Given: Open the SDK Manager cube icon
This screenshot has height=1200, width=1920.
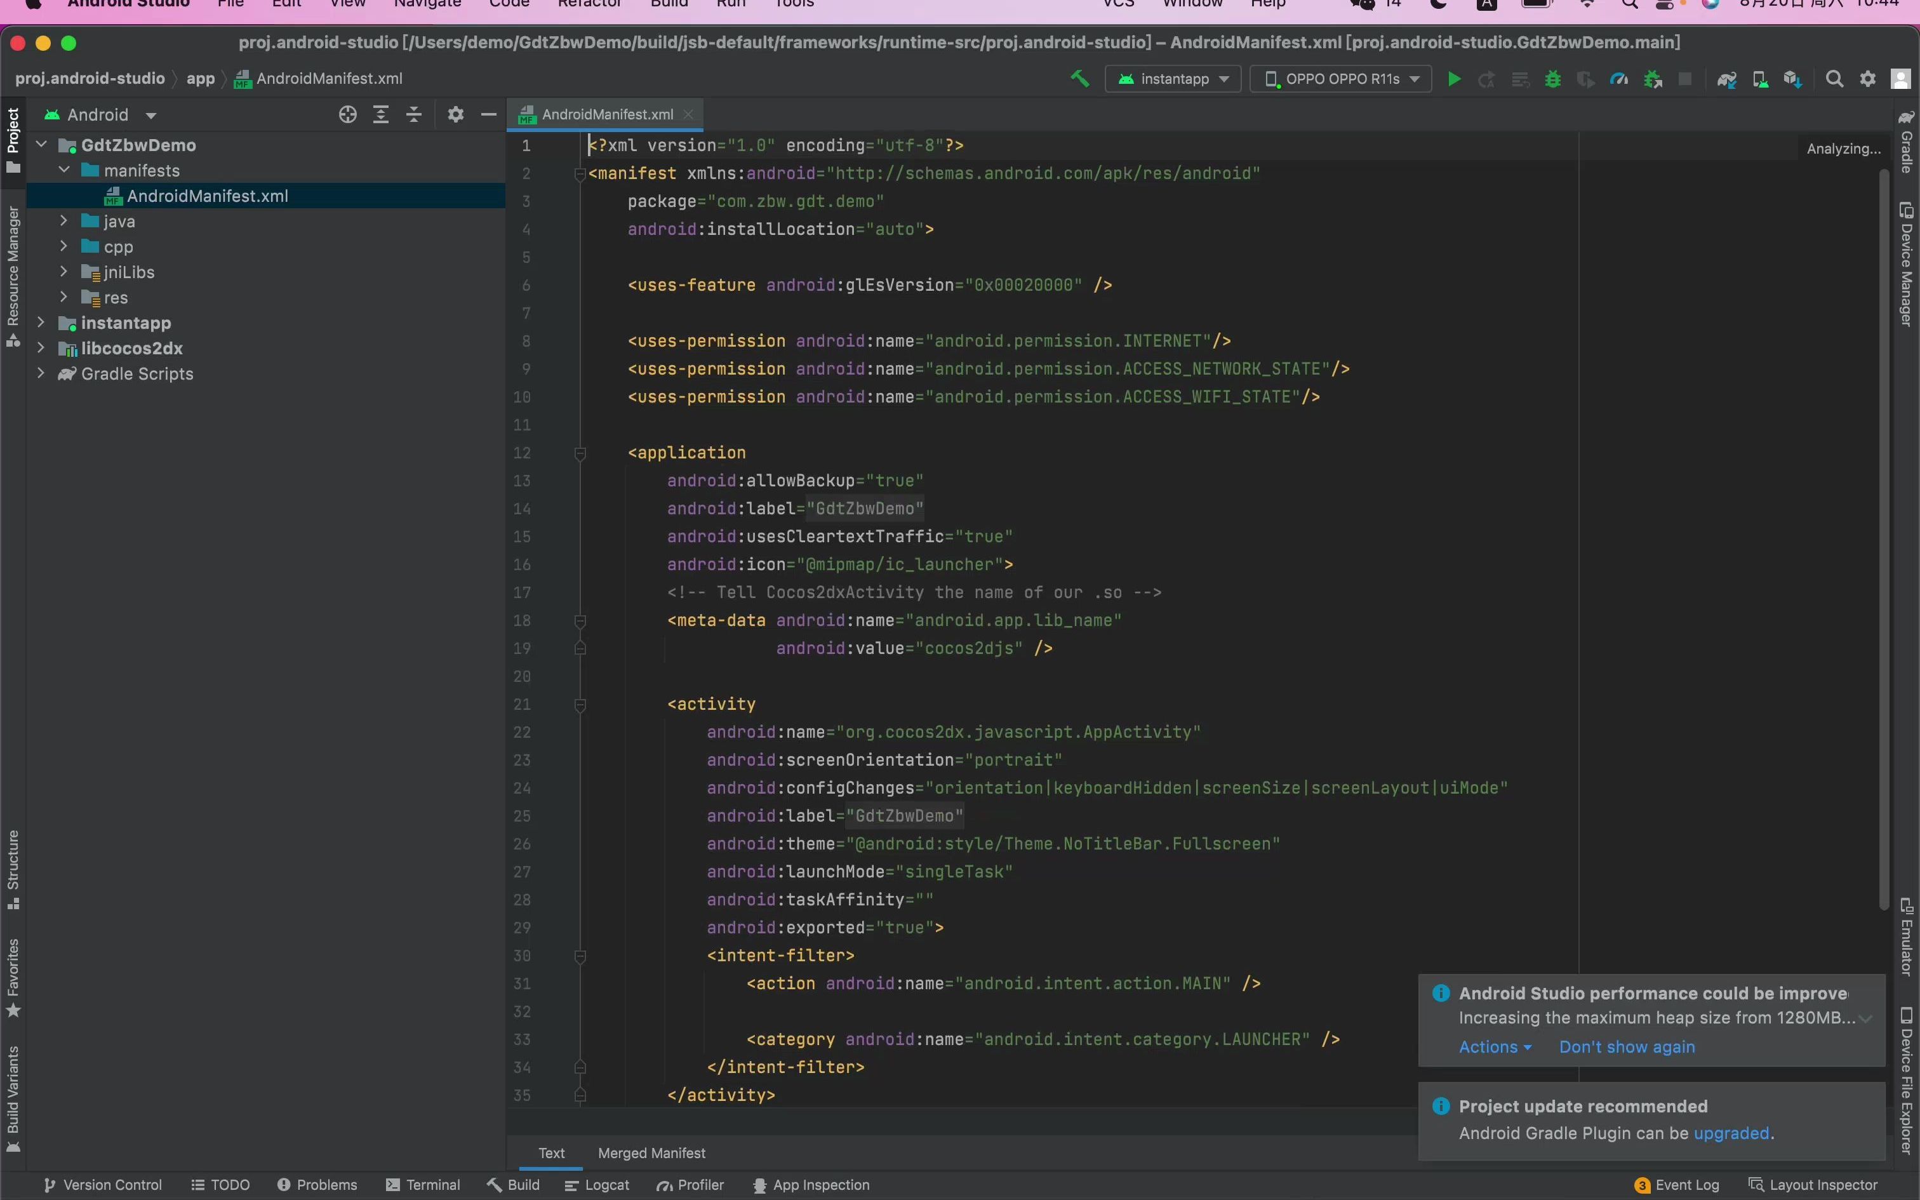Looking at the screenshot, I should point(1793,79).
